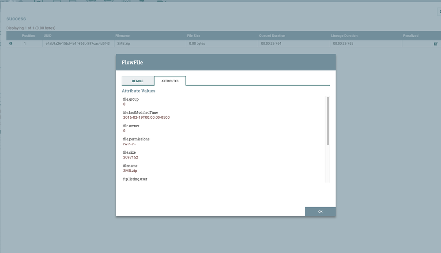Viewport: 441px width, 253px height.
Task: Click the 0.00 bytes file size cell
Action: click(x=222, y=44)
